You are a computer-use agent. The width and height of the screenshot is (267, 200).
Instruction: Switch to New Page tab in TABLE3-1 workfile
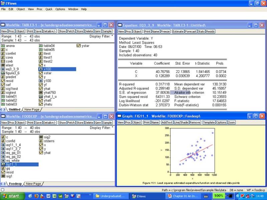click(x=32, y=110)
